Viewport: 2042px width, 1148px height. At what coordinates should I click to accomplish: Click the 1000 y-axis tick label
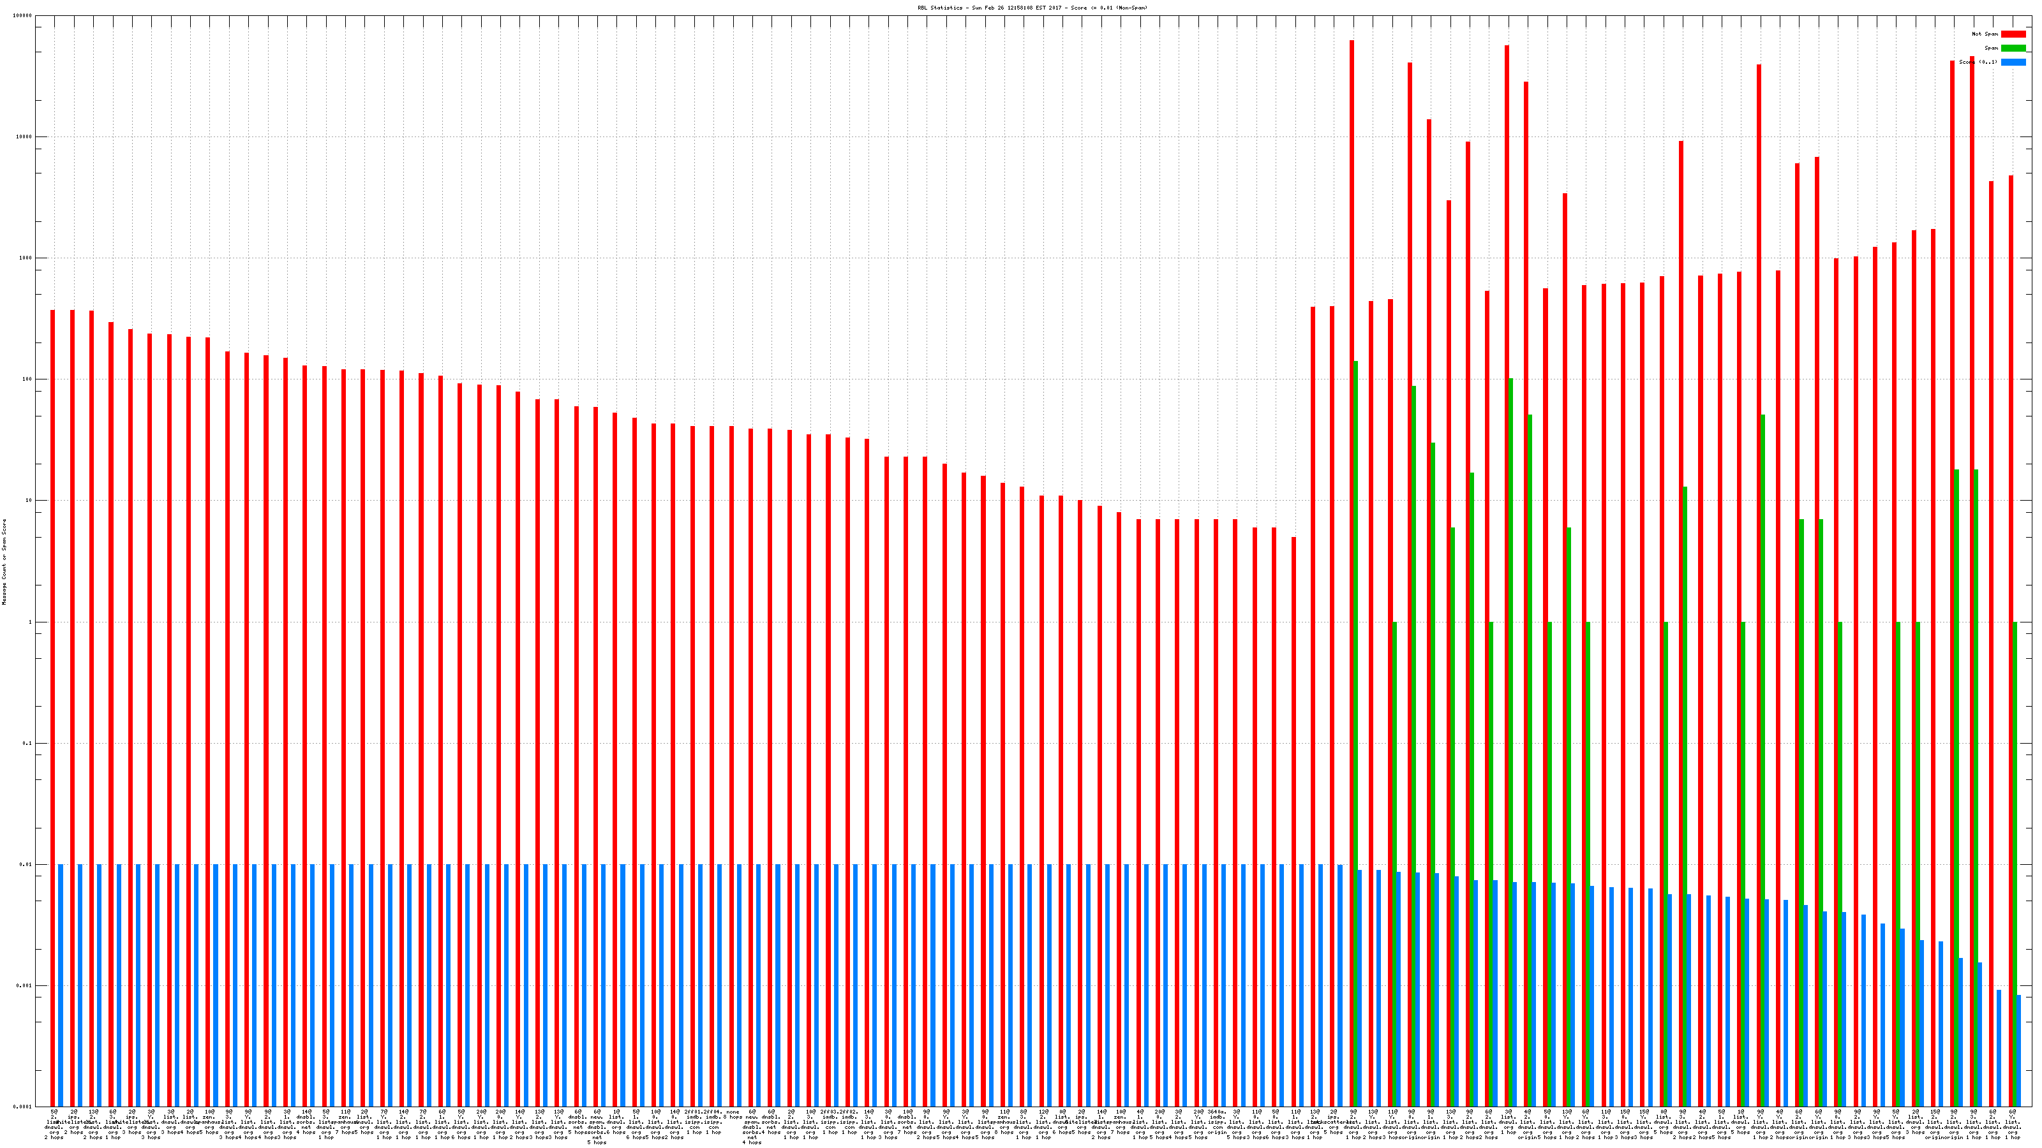pos(26,258)
